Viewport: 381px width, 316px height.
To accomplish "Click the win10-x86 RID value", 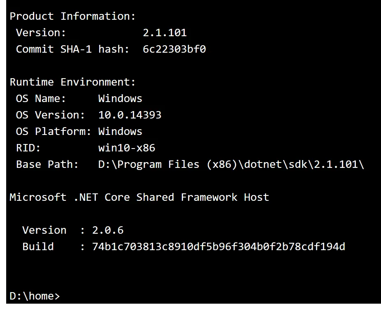I will 126,148.
